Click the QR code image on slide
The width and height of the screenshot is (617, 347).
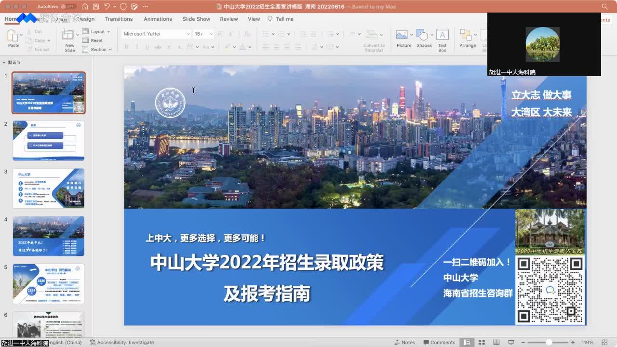click(x=550, y=290)
